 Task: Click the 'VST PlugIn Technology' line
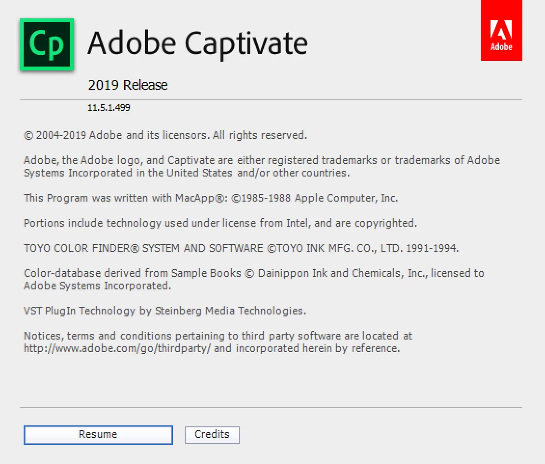pyautogui.click(x=165, y=311)
